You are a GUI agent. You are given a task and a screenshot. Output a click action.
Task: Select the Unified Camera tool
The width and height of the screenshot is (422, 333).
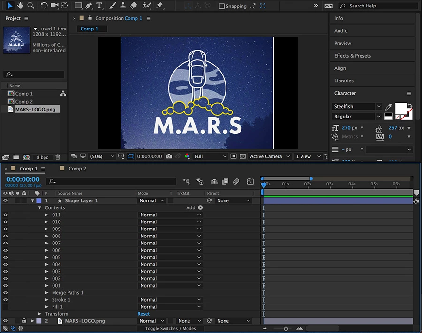[x=55, y=5]
